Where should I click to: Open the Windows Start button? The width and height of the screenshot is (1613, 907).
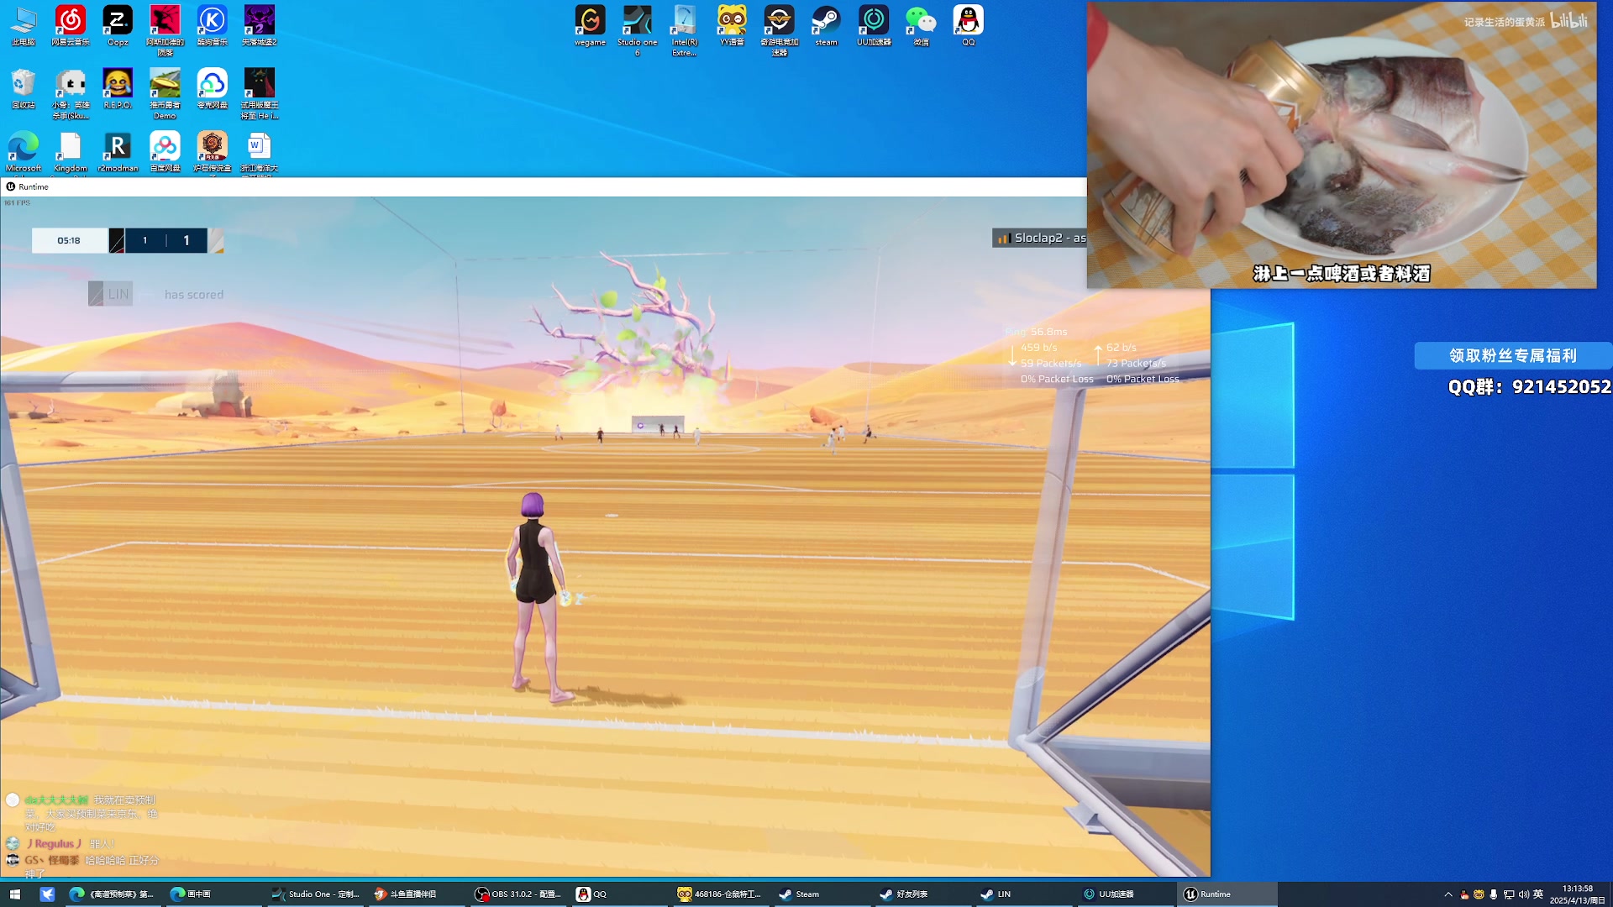tap(15, 894)
